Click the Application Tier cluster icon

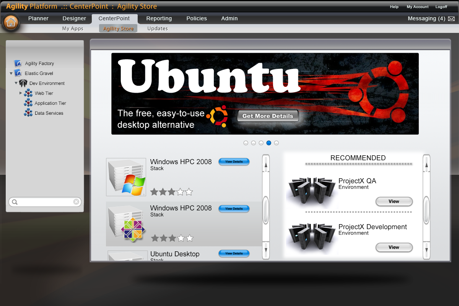pos(28,103)
